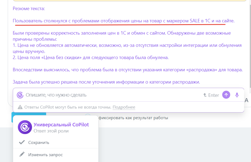This screenshot has width=251, height=162.
Task: Activate voice input with the microphone icon
Action: click(237, 95)
